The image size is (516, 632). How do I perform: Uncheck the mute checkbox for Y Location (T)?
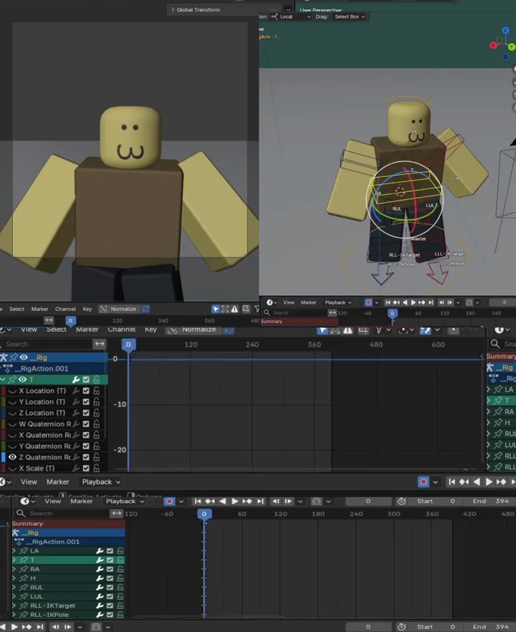point(86,402)
